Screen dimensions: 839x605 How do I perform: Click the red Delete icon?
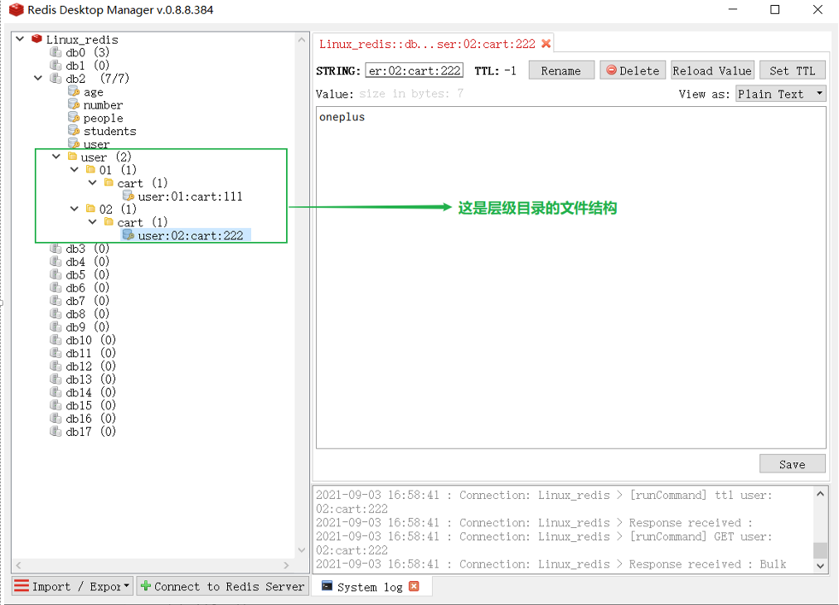click(x=611, y=70)
